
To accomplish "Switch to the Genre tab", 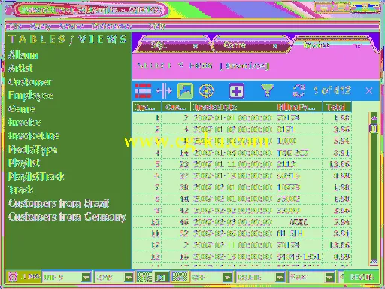I will click(x=250, y=45).
